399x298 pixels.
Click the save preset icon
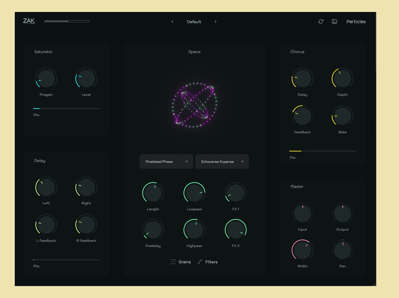pyautogui.click(x=334, y=22)
